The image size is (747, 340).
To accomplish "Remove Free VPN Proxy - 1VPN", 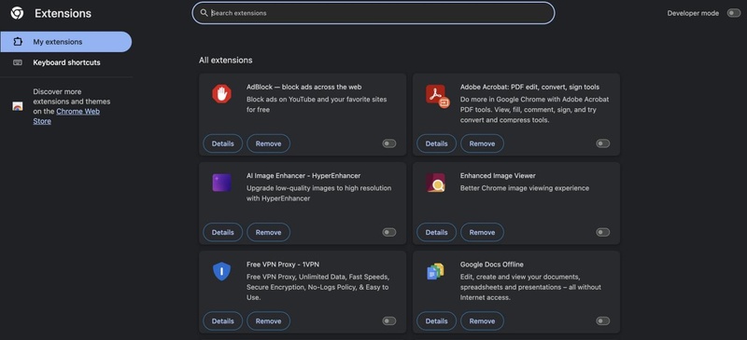I will [268, 321].
